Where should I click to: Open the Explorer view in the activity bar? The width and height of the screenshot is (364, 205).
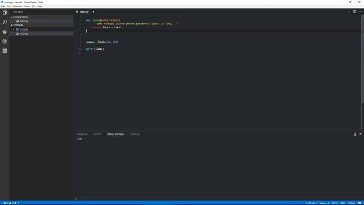coord(5,13)
